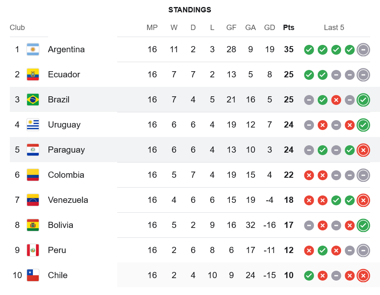Click Brazil's most recent win result icon
This screenshot has height=295, width=380.
pyautogui.click(x=363, y=100)
